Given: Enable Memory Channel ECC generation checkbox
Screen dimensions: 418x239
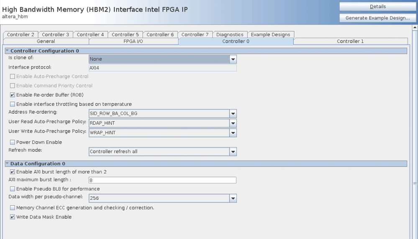Looking at the screenshot, I should coord(12,208).
